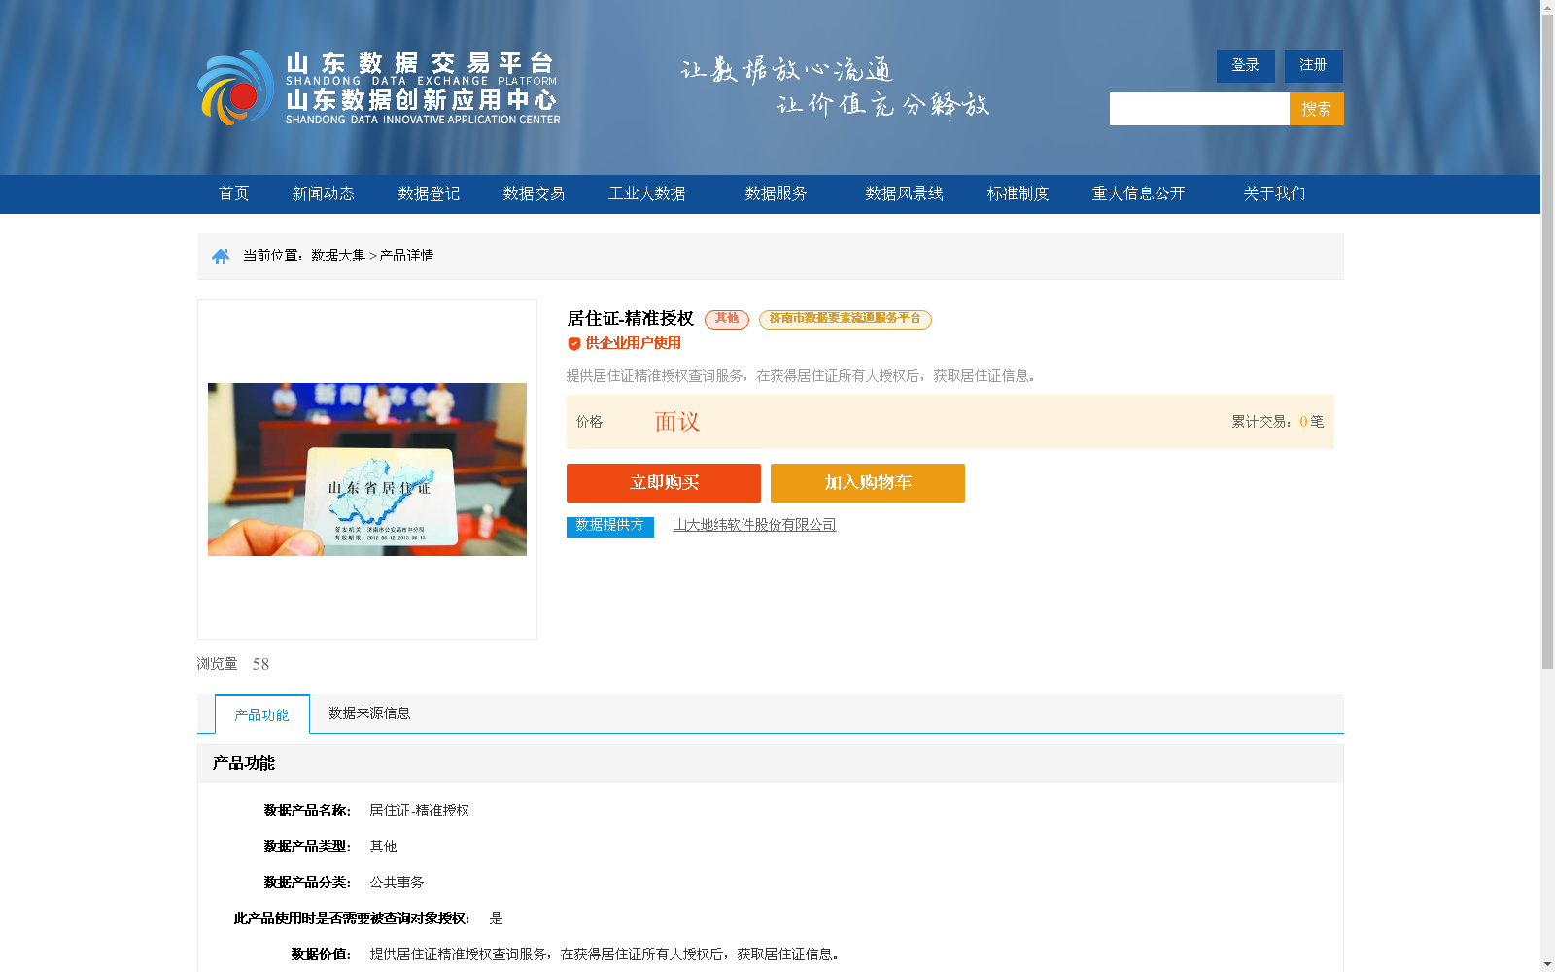
Task: Click the 产品功能 section heading
Action: point(244,763)
